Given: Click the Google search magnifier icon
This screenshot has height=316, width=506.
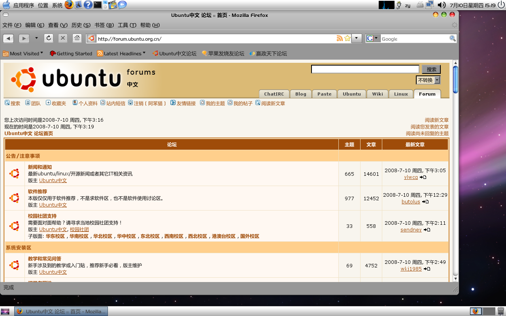Looking at the screenshot, I should pyautogui.click(x=453, y=38).
